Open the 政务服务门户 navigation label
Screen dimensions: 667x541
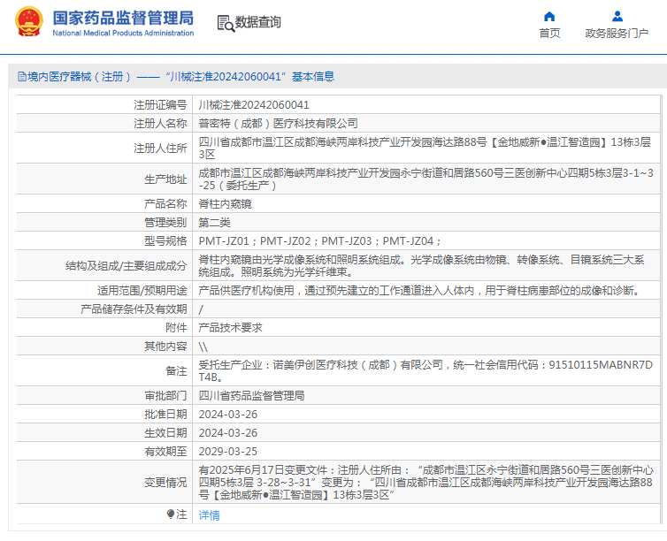(x=617, y=34)
